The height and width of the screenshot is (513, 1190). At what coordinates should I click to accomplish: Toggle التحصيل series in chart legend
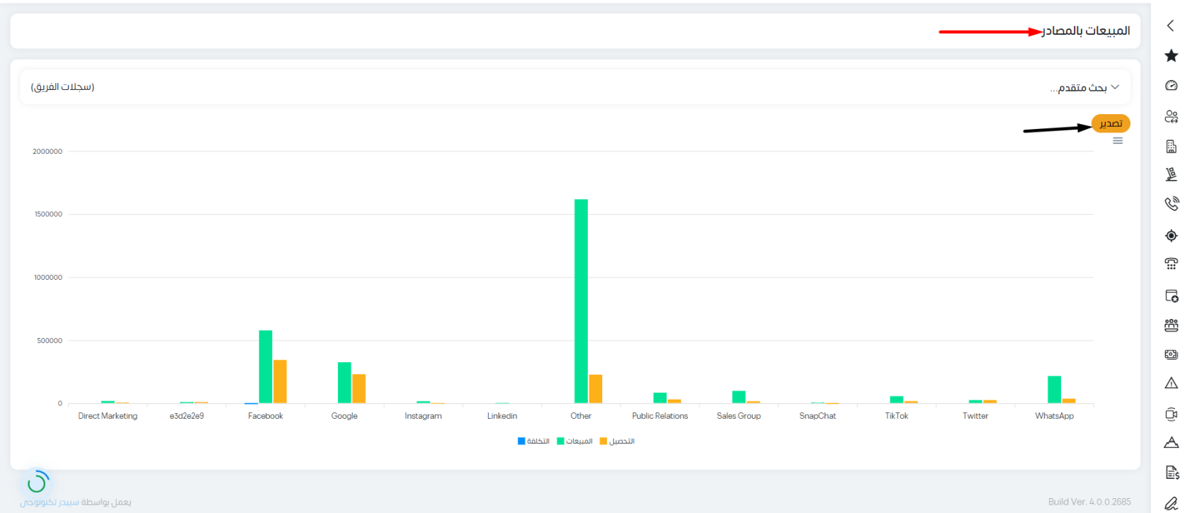click(x=617, y=441)
